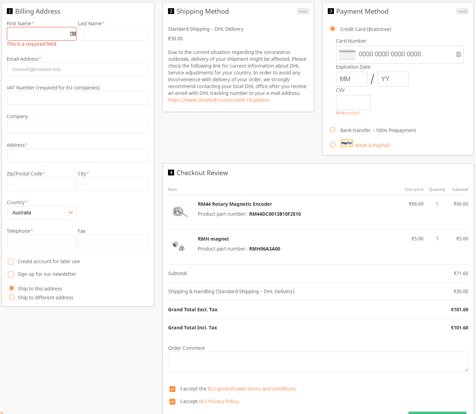Screen dimensions: 476x414
Task: Click the card autofill icon in Card Number
Action: click(x=458, y=54)
